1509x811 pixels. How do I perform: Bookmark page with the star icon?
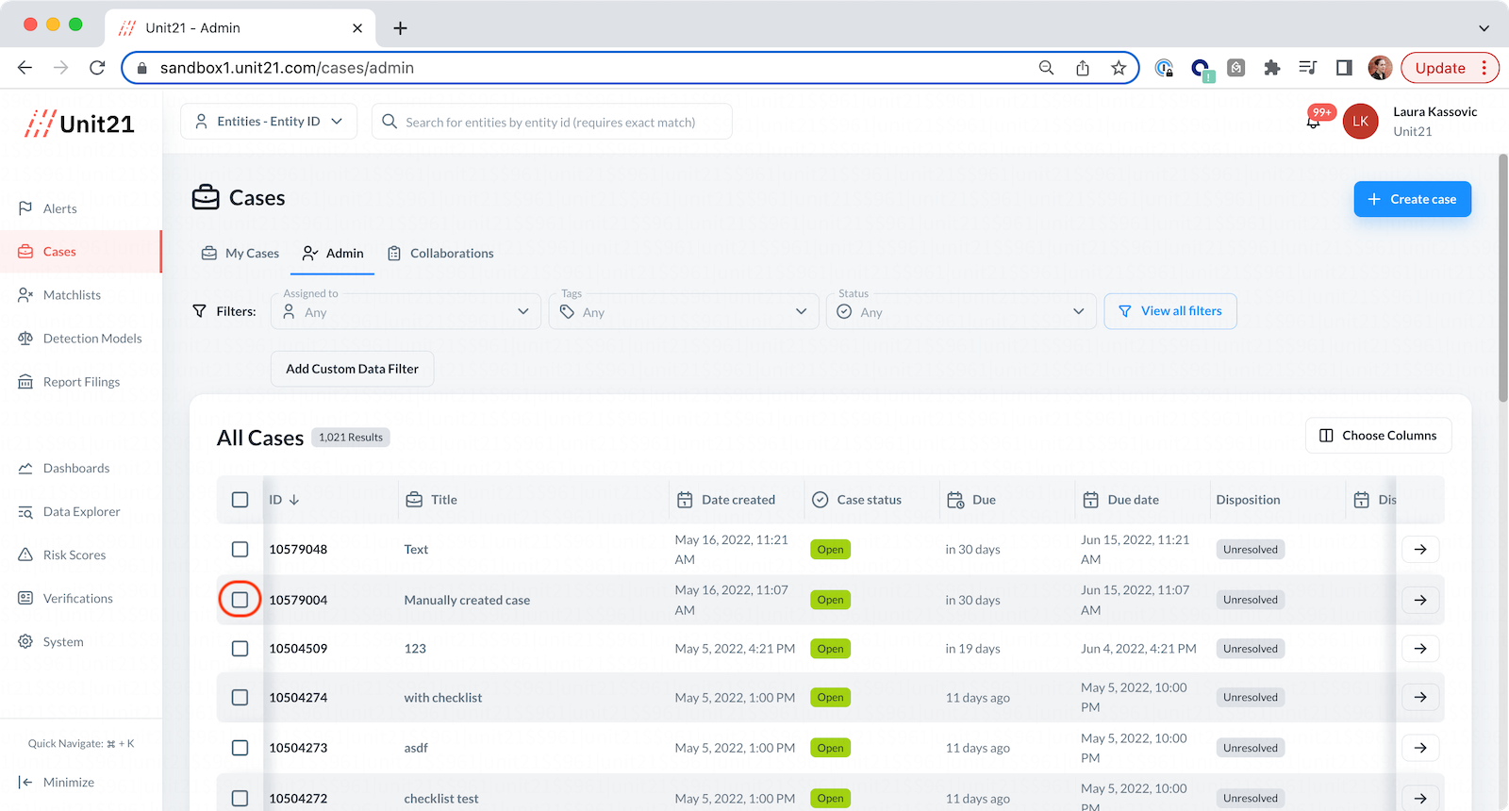pyautogui.click(x=1119, y=68)
